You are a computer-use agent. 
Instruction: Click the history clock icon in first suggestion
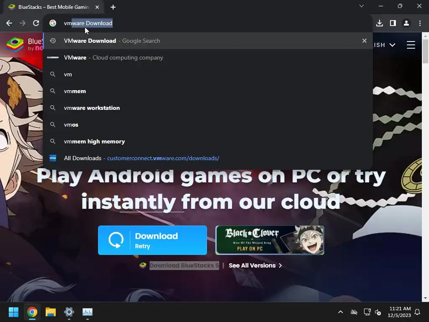pos(53,41)
